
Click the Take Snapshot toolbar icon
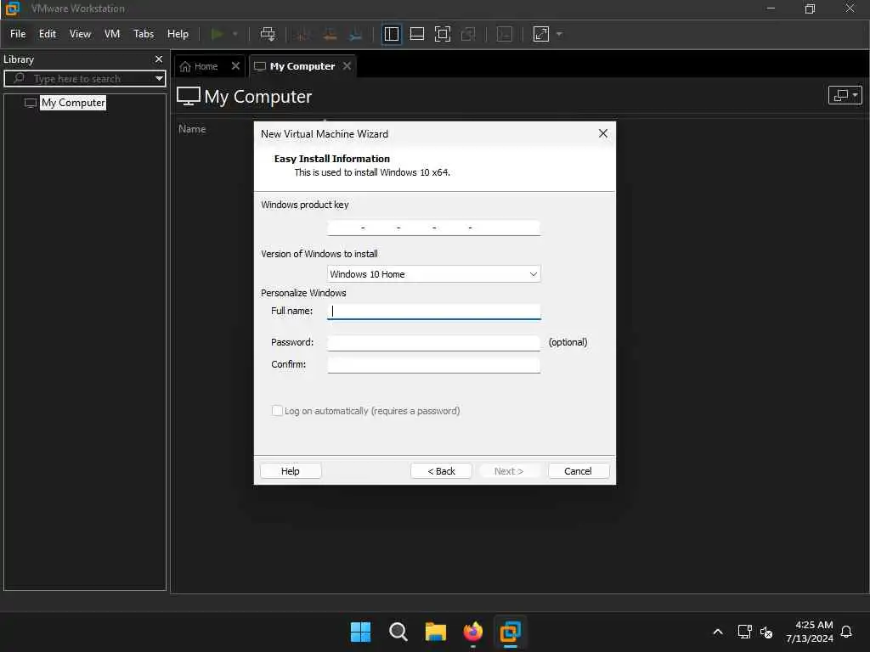[303, 34]
